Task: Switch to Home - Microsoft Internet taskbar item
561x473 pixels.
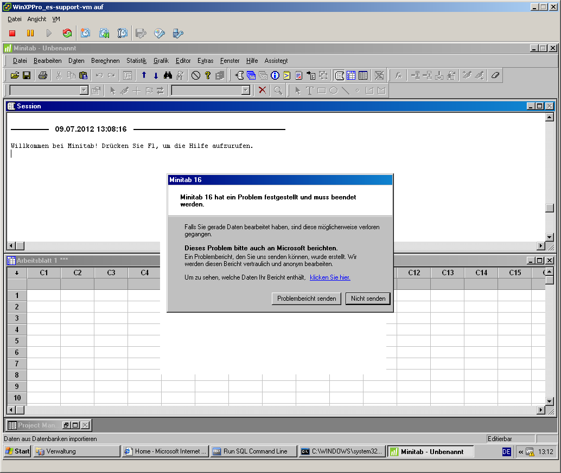Action: click(x=165, y=451)
